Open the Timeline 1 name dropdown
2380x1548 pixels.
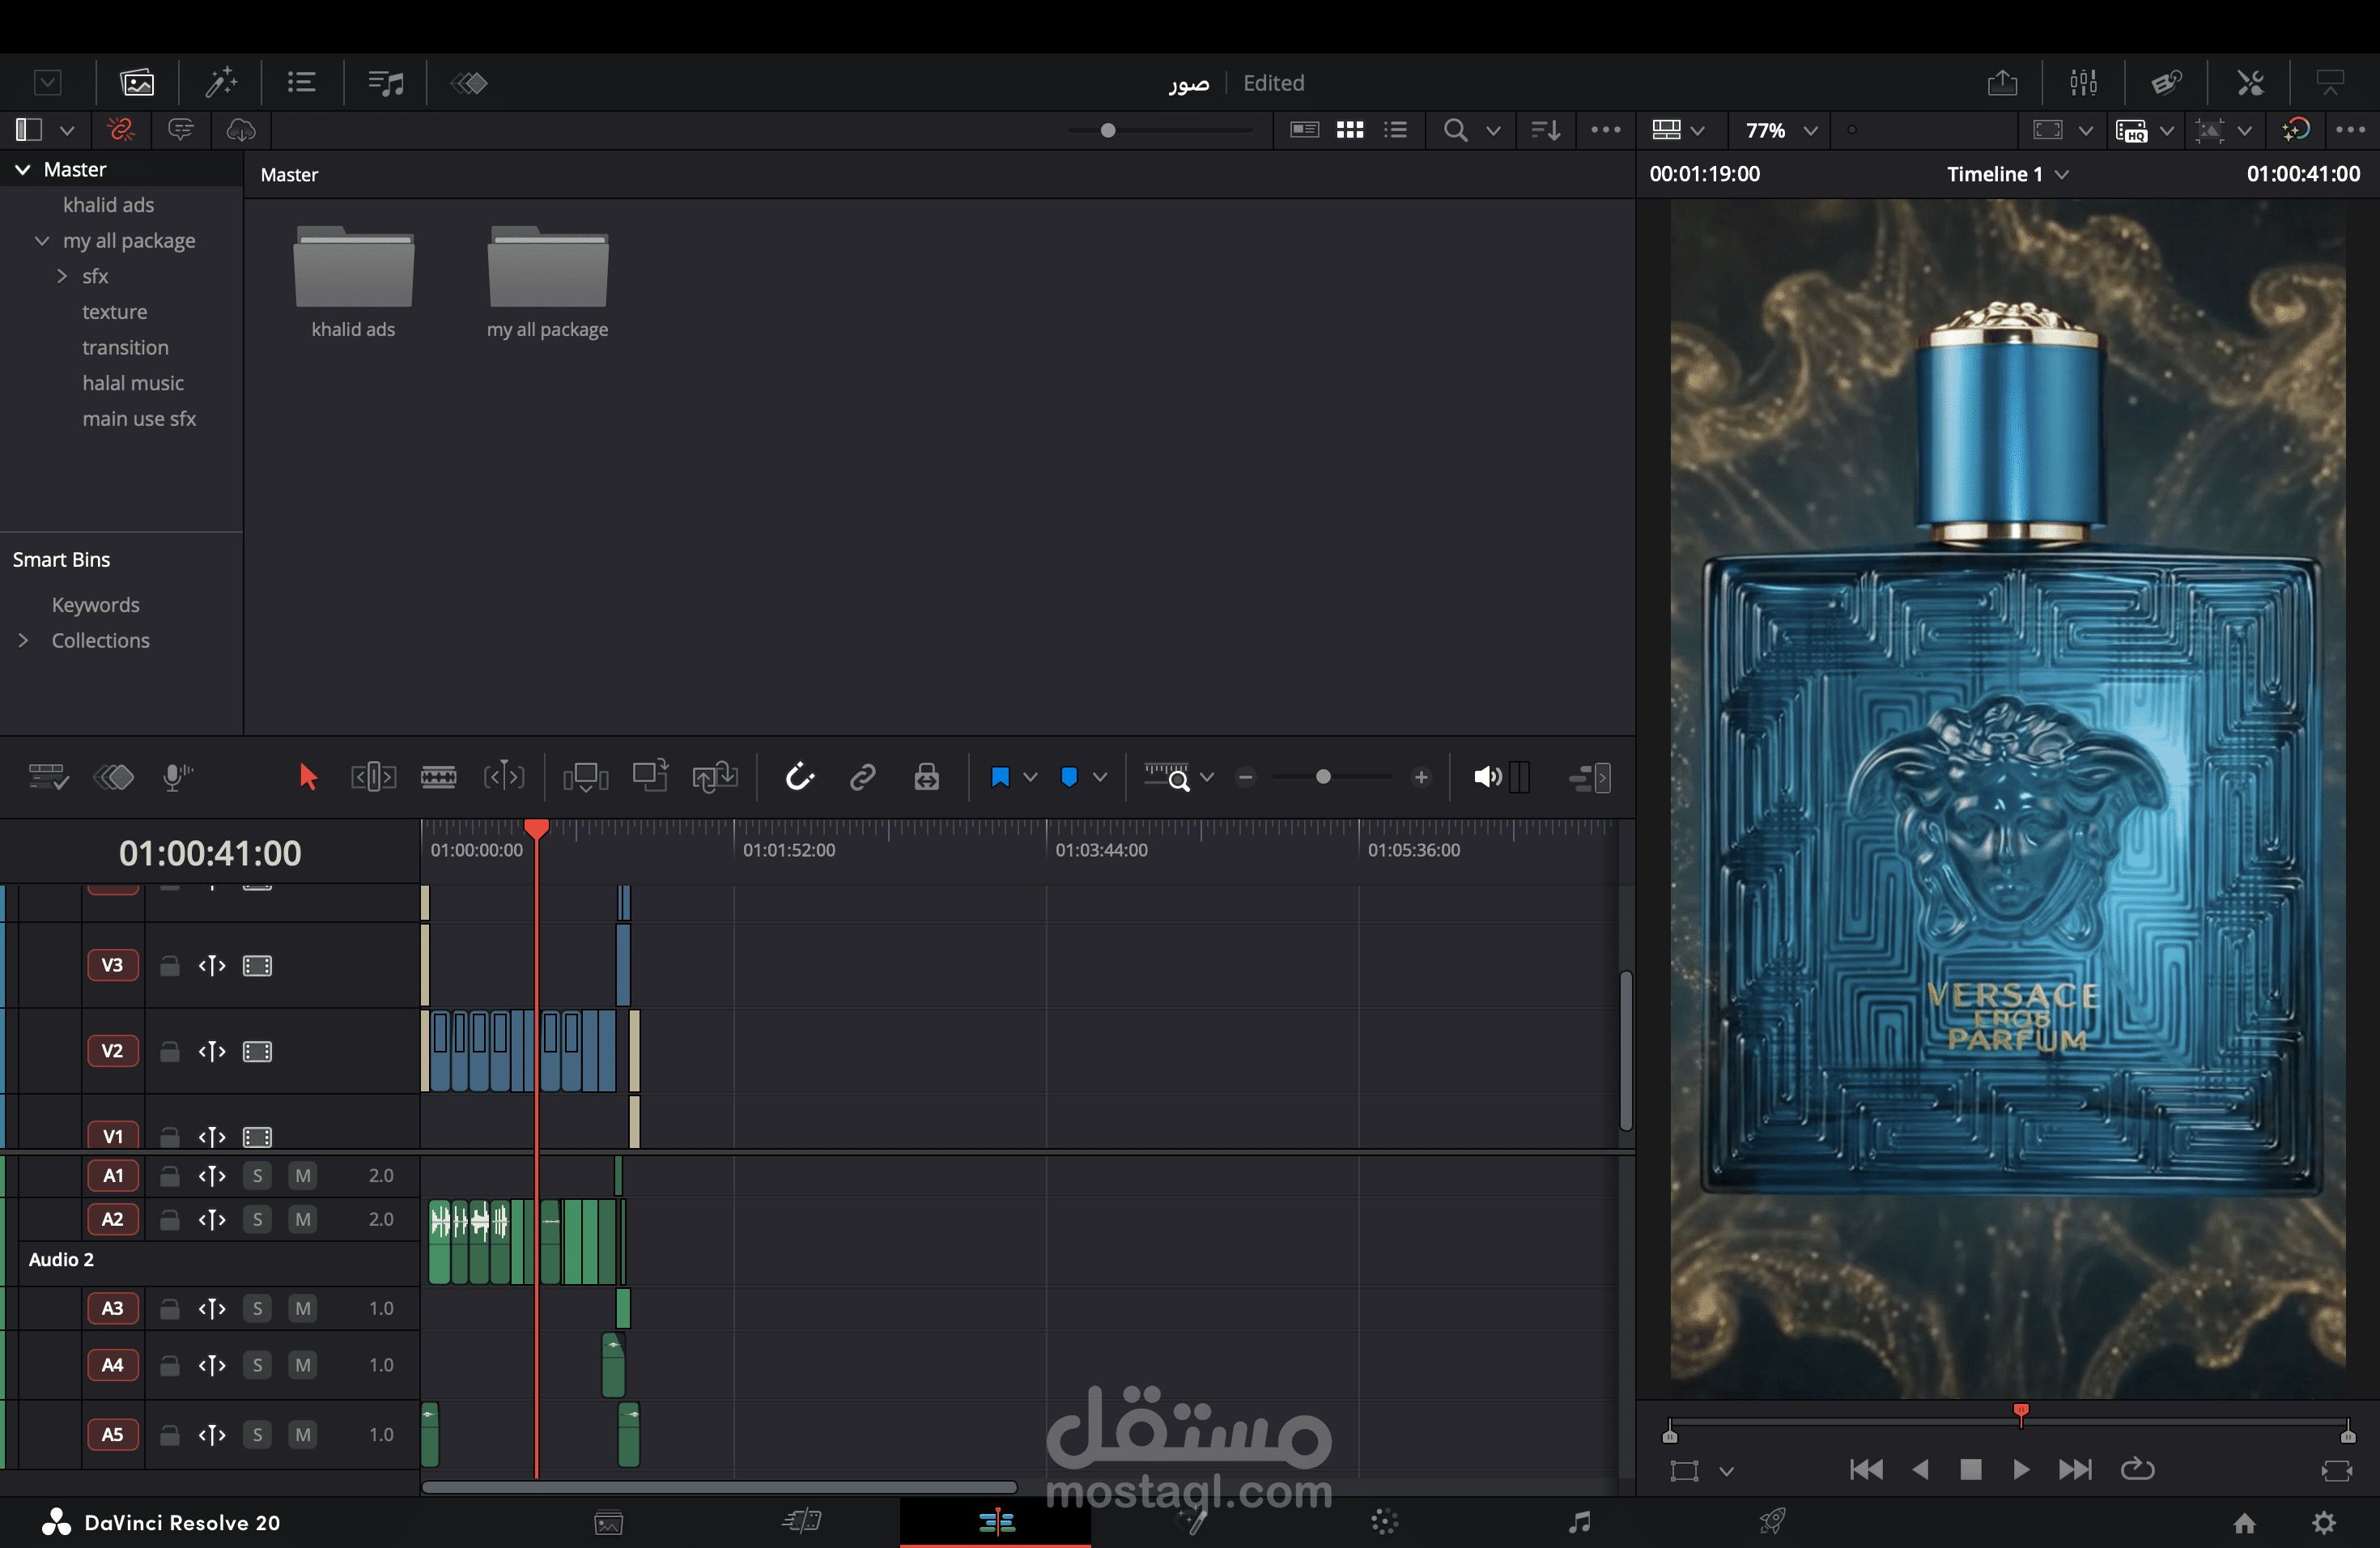pos(2062,174)
